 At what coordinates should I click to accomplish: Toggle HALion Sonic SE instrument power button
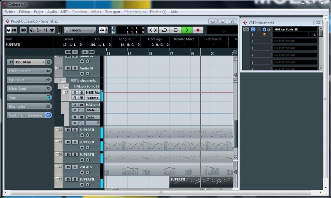(253, 29)
